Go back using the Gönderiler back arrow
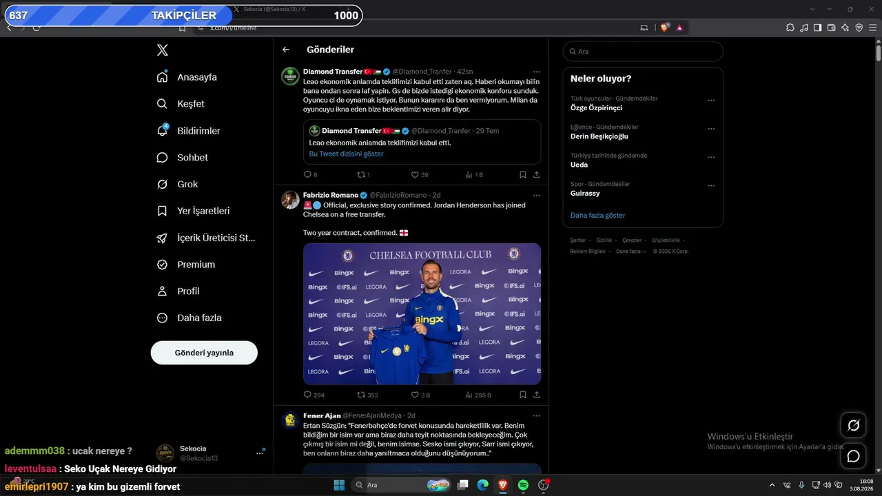882x496 pixels. pos(286,50)
